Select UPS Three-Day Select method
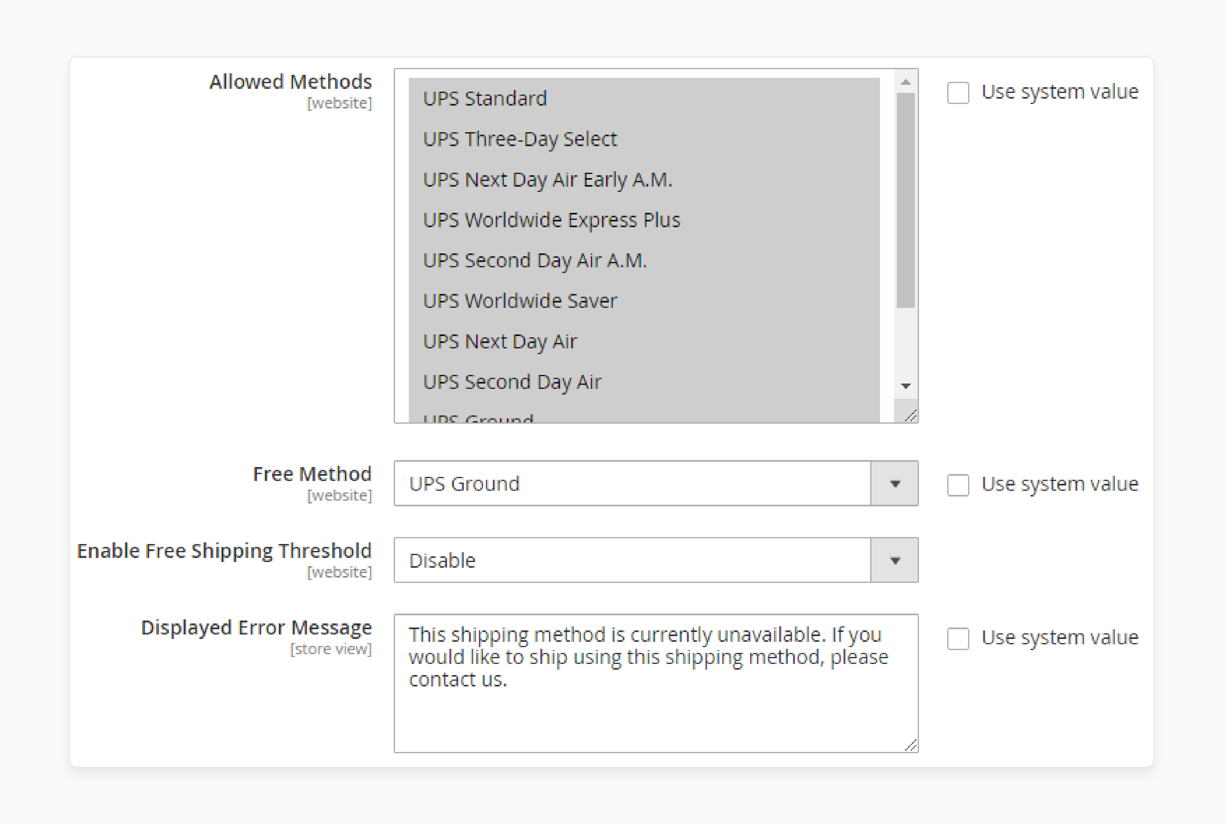 click(644, 139)
